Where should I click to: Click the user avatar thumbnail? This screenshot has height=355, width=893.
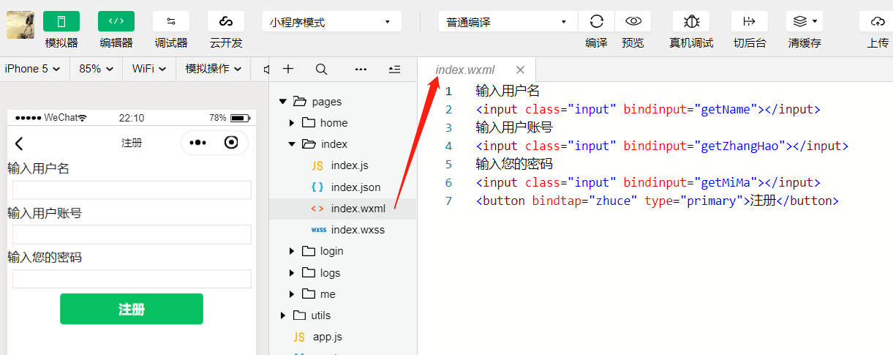pos(20,25)
